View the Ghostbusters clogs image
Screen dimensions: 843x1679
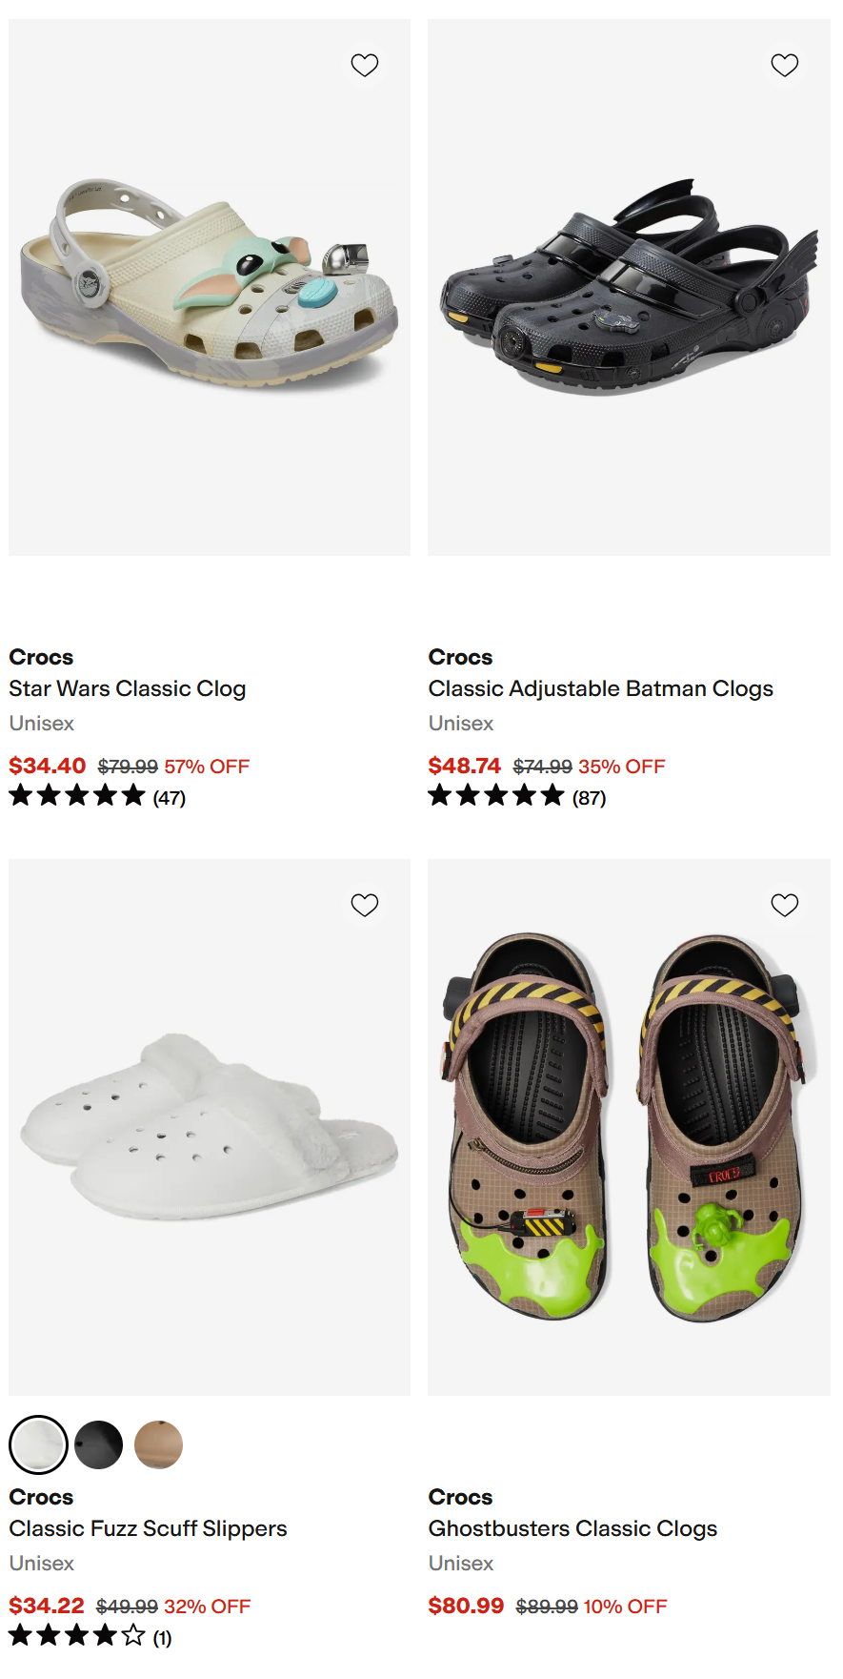click(629, 1127)
